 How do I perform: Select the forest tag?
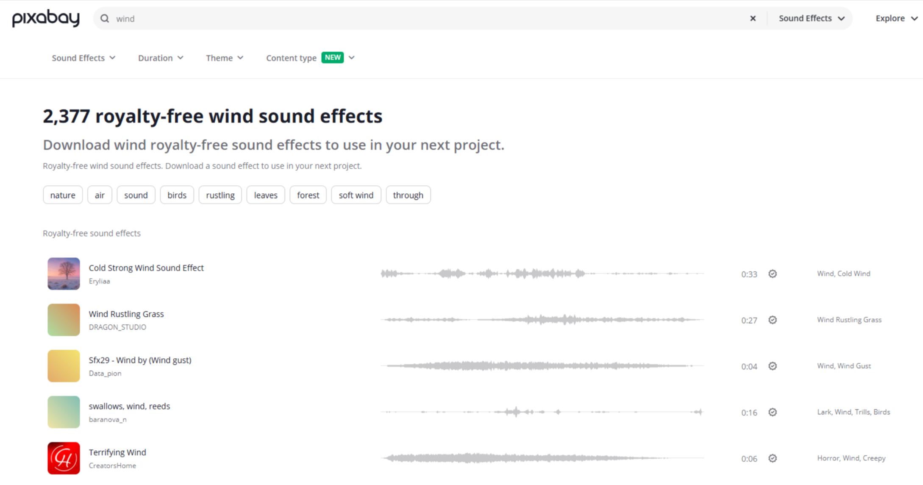click(x=308, y=195)
